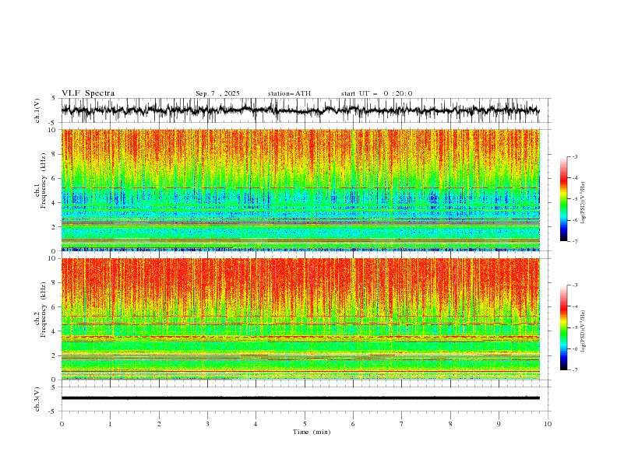Click the "-5" tick on ch.1(V) axis
The height and width of the screenshot is (476, 617).
click(53, 123)
